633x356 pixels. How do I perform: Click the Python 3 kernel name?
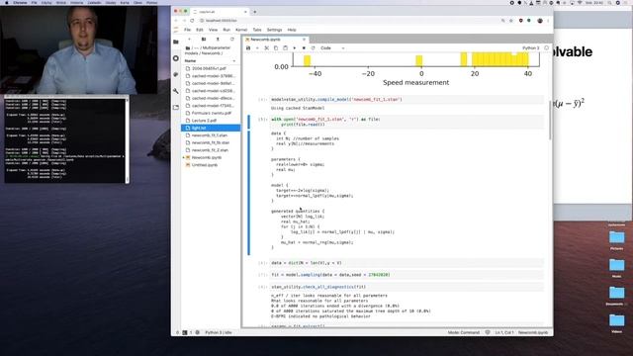tap(530, 48)
